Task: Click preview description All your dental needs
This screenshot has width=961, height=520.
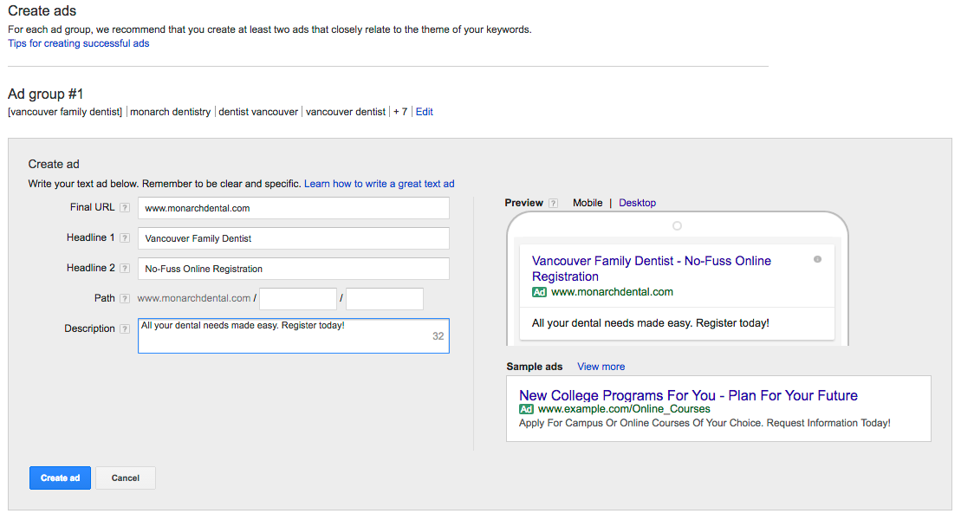Action: tap(650, 323)
